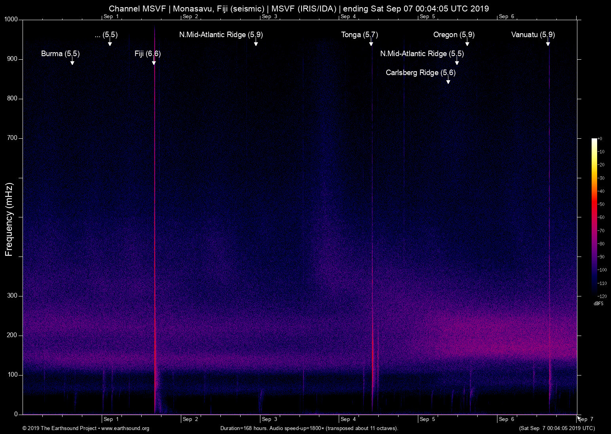Click the Sep 5 label on top axis
Image resolution: width=611 pixels, height=434 pixels.
point(427,16)
